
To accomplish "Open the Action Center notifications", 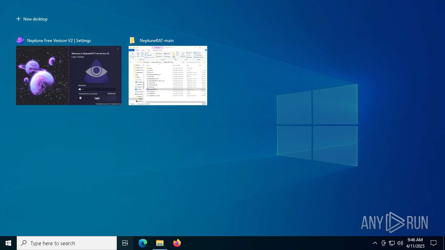I will coord(434,243).
